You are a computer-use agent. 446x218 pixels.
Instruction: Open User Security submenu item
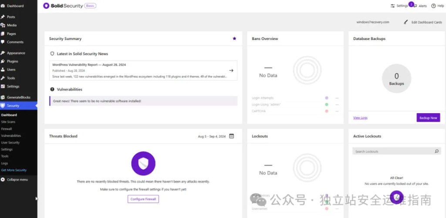(10, 143)
